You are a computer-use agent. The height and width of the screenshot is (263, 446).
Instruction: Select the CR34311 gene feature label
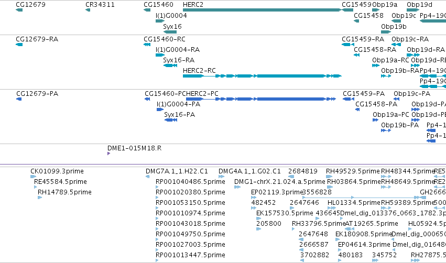(x=100, y=5)
